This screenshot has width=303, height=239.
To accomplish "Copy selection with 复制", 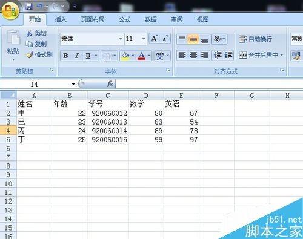I will coord(36,44).
